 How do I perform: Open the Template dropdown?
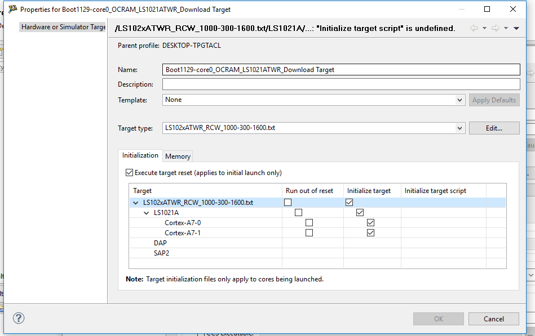(459, 100)
